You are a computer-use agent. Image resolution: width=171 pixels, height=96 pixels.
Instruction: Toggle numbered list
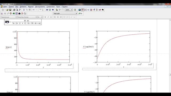[x=68, y=17]
